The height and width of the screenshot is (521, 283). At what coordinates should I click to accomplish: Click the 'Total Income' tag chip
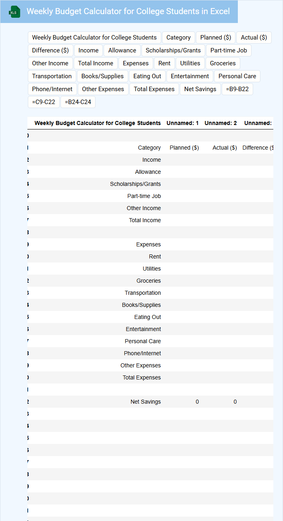pos(96,63)
